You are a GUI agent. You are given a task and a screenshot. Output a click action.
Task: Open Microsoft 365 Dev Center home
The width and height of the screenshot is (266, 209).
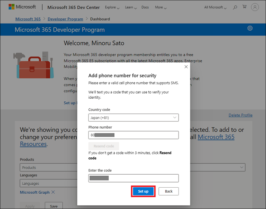pos(74,7)
